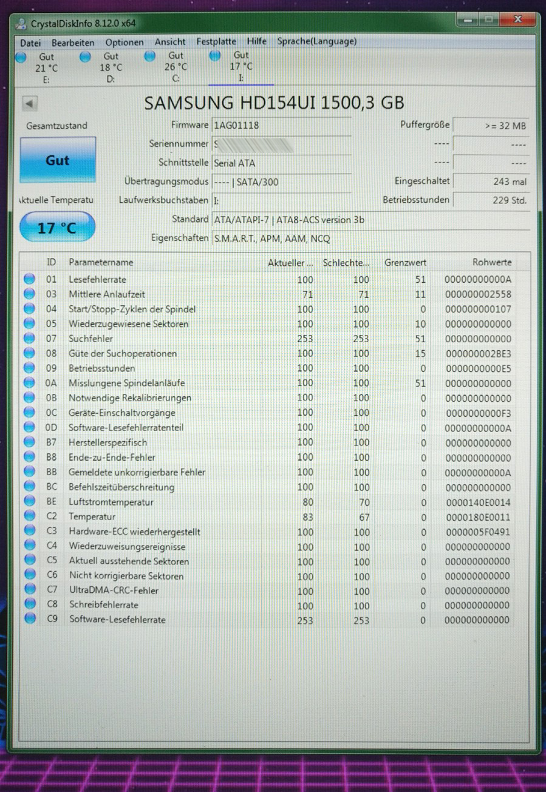Sort by the ID column header
Screen dimensions: 546x792
[x=52, y=262]
